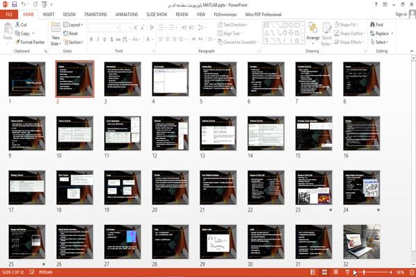The image size is (416, 277).
Task: Click the zoom slider handle
Action: click(x=364, y=272)
